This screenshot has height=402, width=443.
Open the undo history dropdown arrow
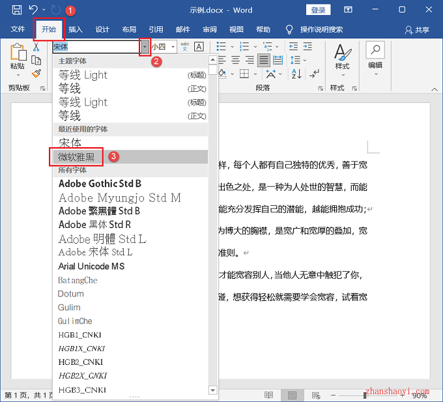[x=44, y=10]
